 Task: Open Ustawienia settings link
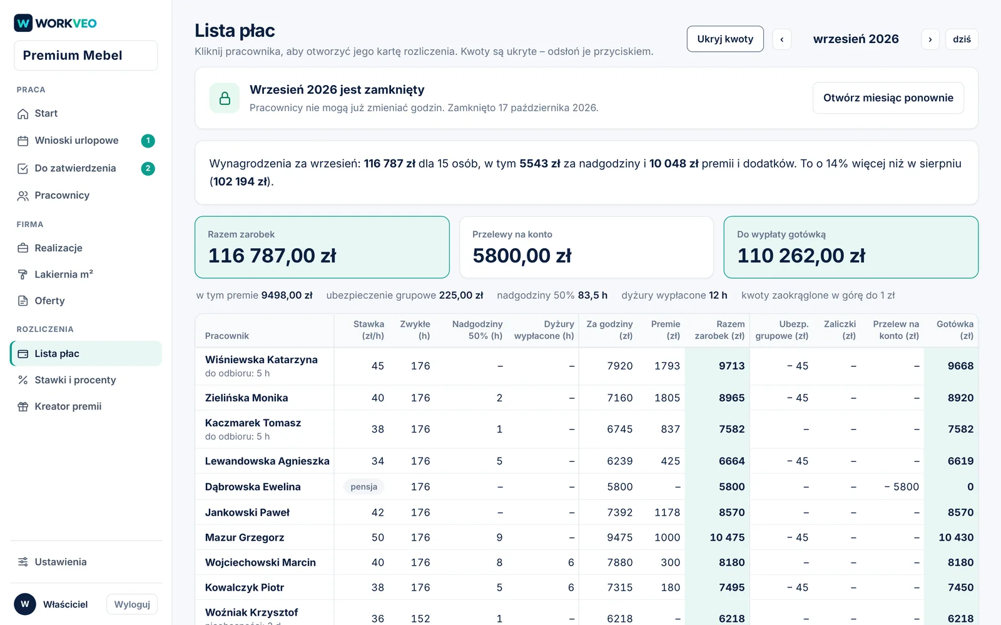point(86,562)
